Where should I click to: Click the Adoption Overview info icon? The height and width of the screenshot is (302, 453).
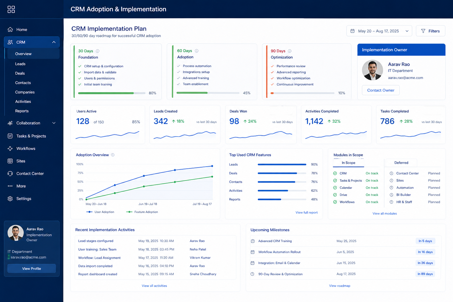tap(113, 155)
